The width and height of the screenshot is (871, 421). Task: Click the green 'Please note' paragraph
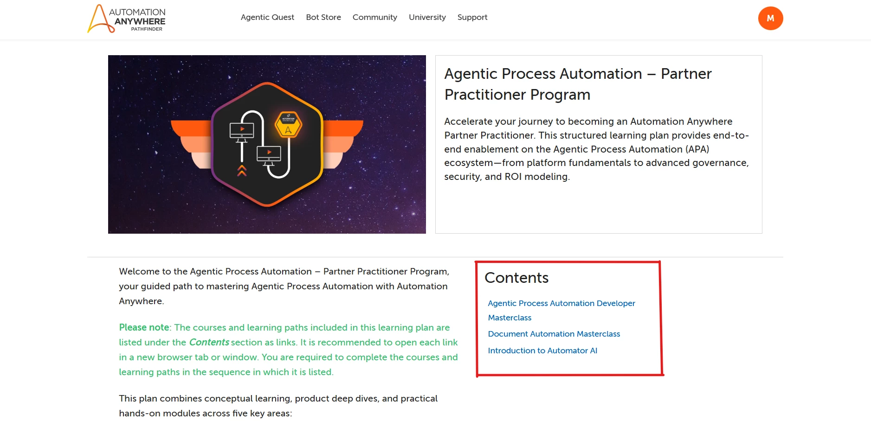(x=288, y=350)
